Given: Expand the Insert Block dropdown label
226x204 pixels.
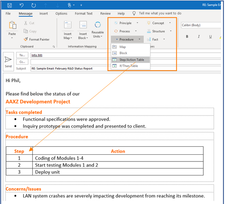Looking at the screenshot, I should [x=83, y=36].
